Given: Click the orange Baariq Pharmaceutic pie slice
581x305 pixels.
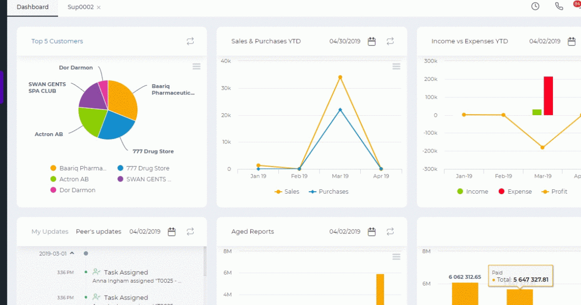Looking at the screenshot, I should pyautogui.click(x=122, y=99).
